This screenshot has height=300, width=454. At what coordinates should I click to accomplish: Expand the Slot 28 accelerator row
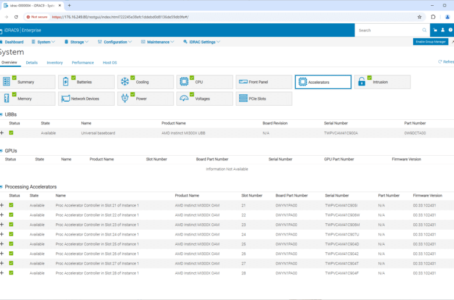point(2,273)
